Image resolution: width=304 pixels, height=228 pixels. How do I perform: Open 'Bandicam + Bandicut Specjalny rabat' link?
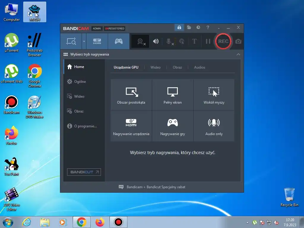coord(152,187)
